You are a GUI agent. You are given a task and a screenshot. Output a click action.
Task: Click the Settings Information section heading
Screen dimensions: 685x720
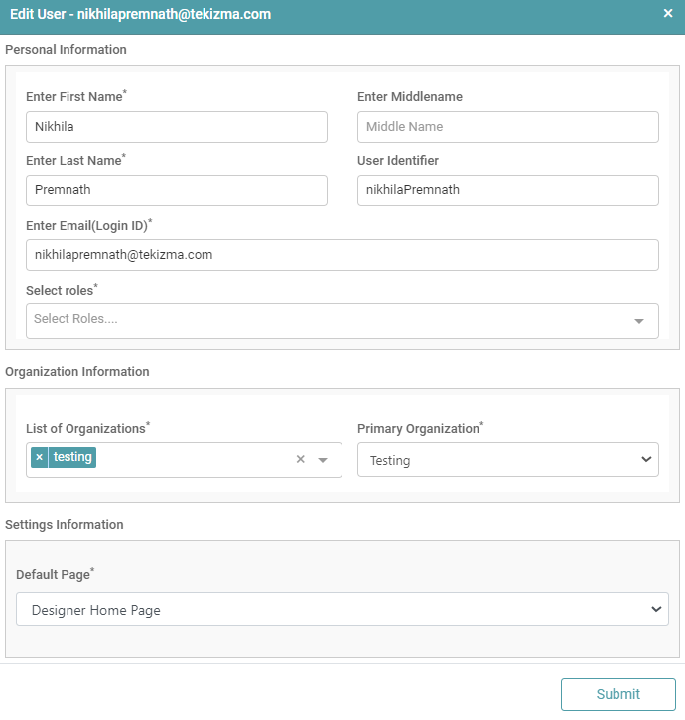(65, 524)
